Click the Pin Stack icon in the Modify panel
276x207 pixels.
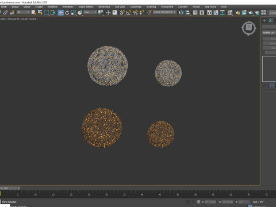[264, 85]
